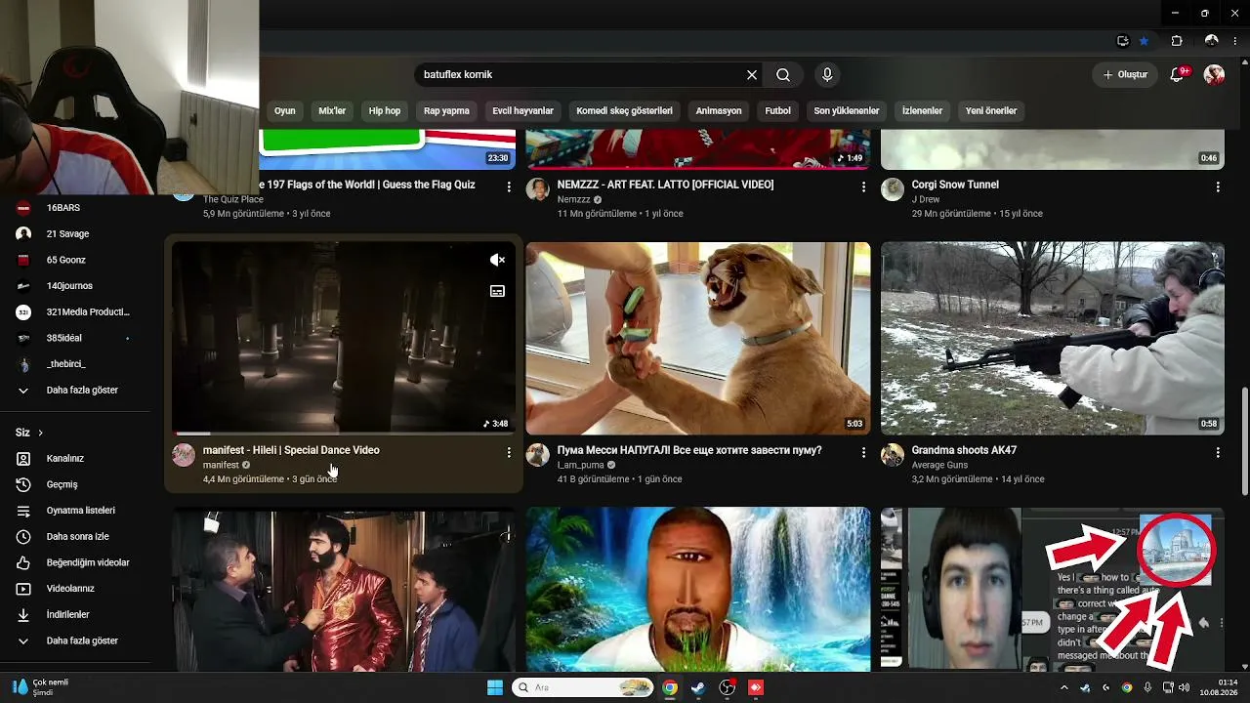Play the puma paw video thumbnail
Image resolution: width=1250 pixels, height=703 pixels.
[698, 338]
